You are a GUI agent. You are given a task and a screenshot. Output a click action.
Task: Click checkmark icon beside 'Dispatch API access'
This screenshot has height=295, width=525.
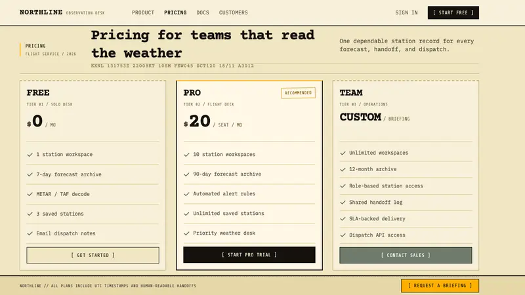[x=343, y=235]
